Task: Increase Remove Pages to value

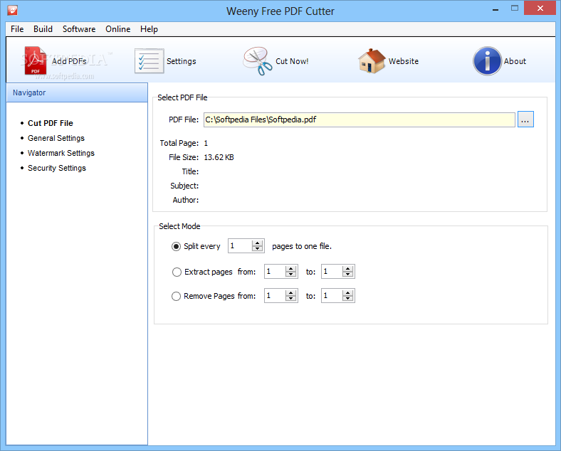Action: coord(347,293)
